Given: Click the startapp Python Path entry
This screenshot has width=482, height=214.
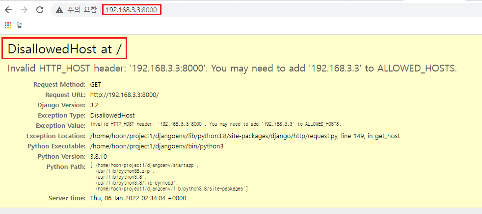Looking at the screenshot, I should tap(145, 165).
